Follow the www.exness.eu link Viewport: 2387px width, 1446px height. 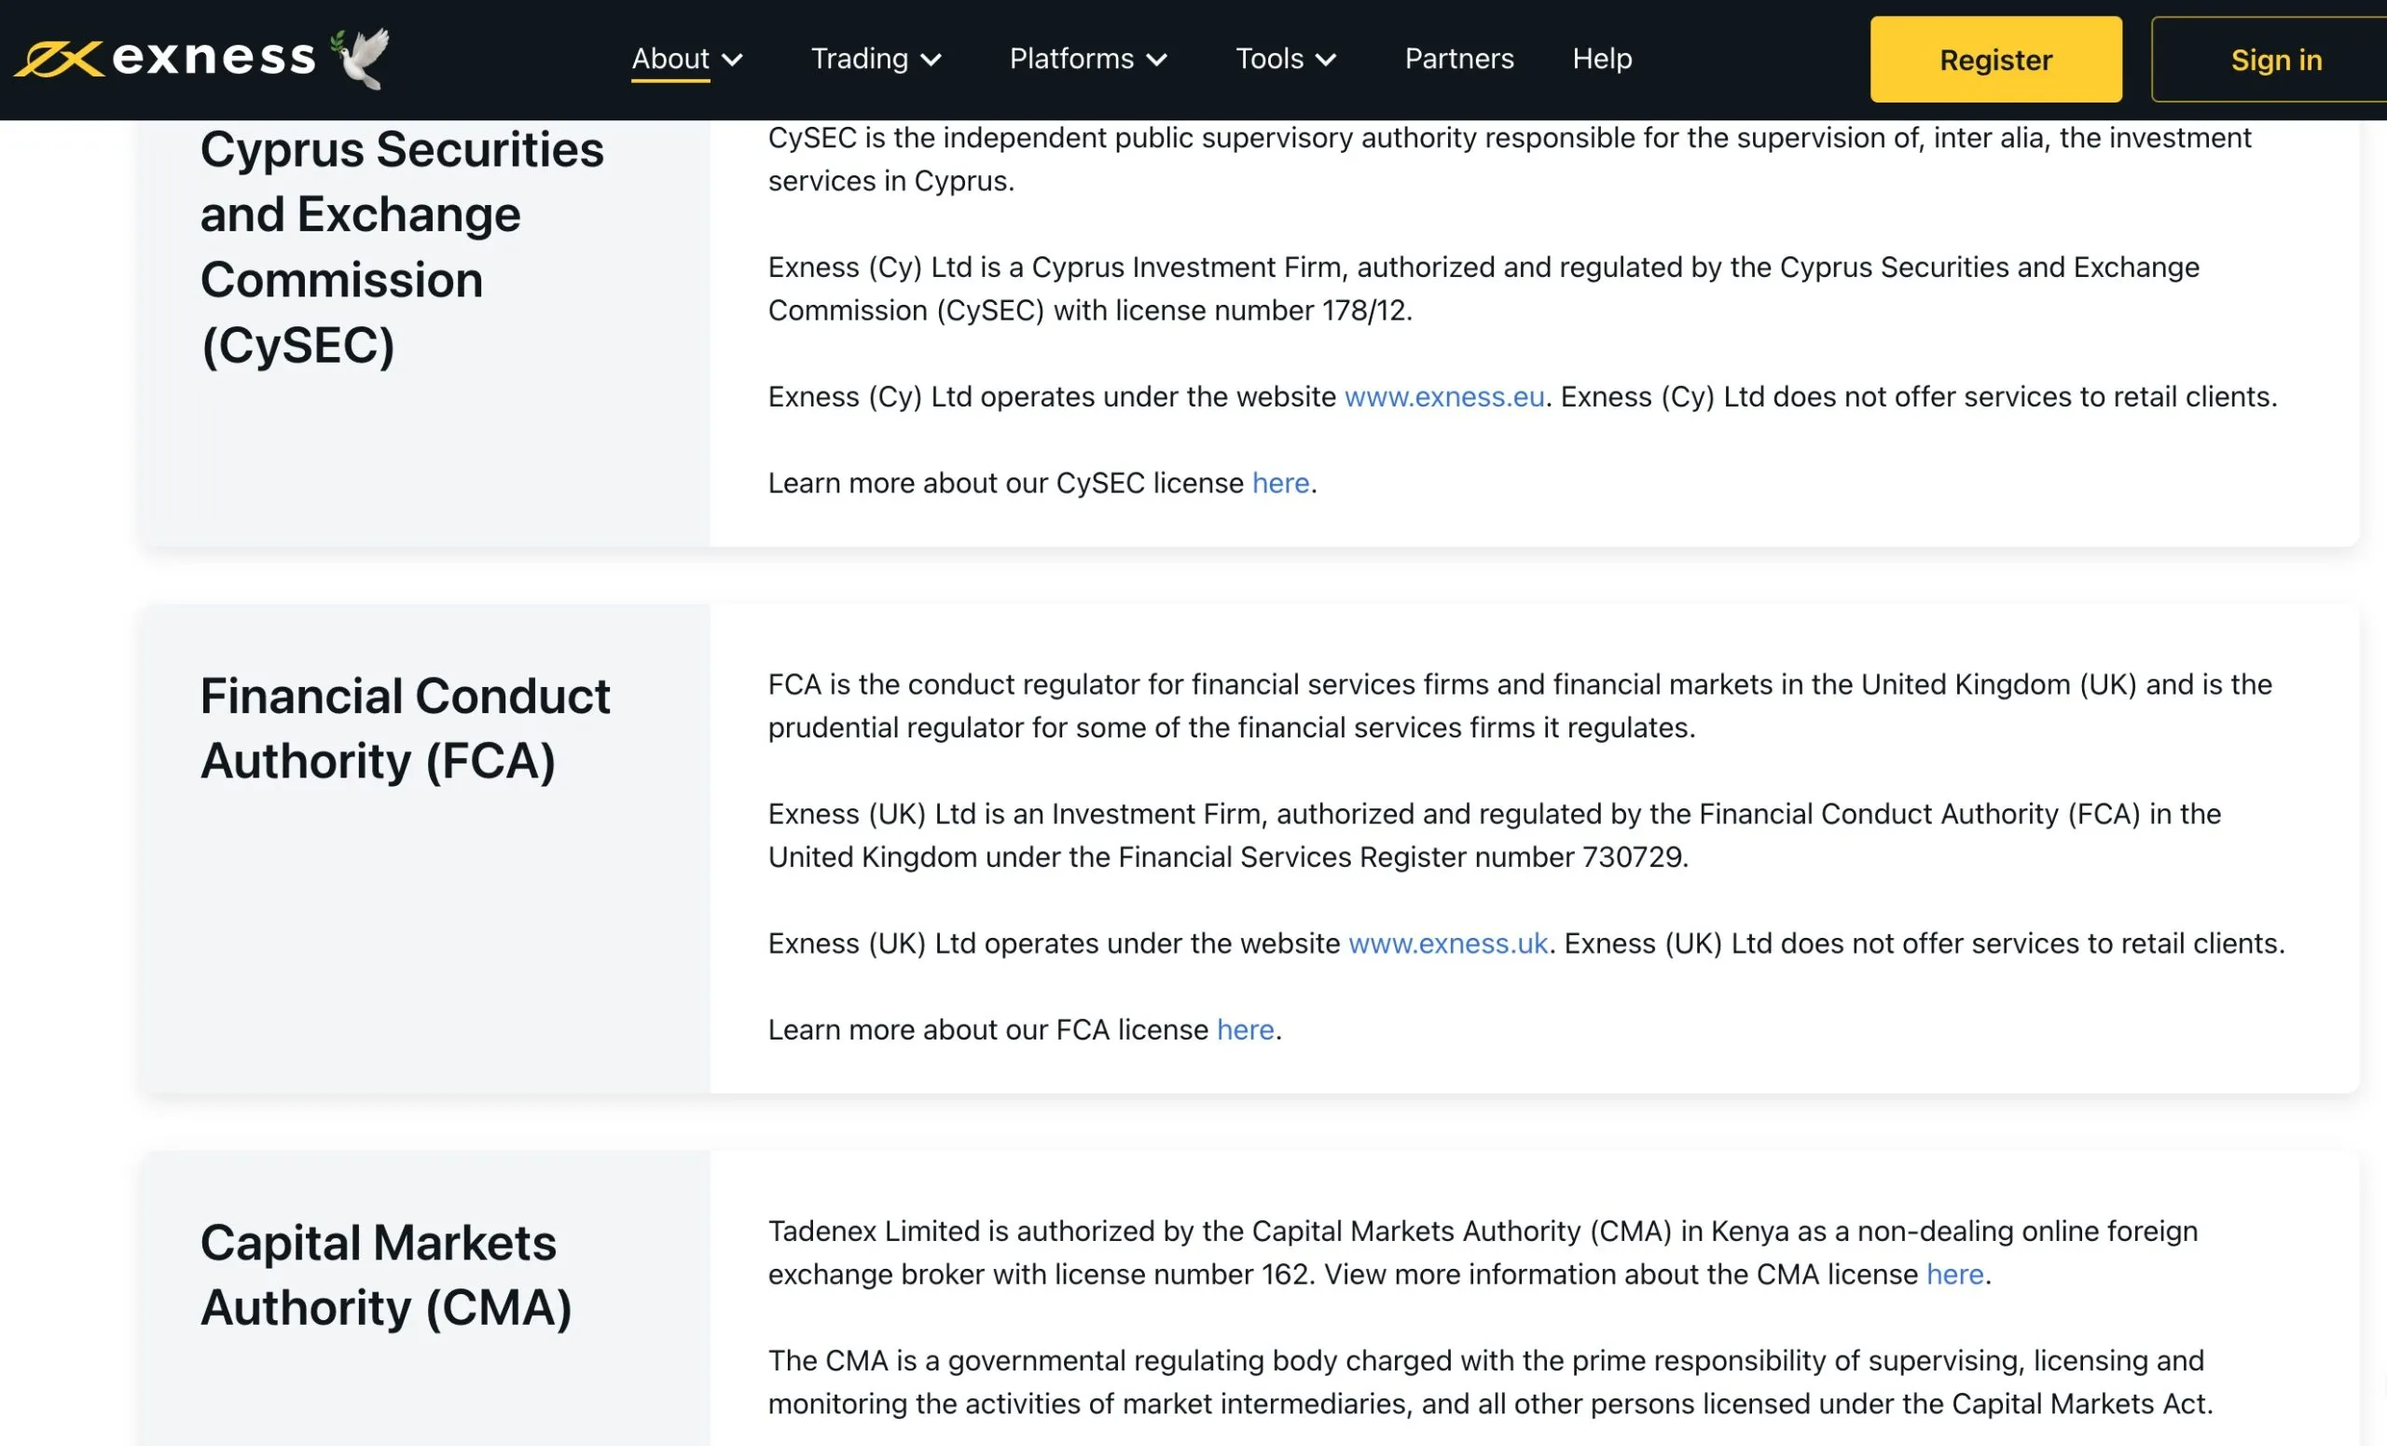tap(1444, 397)
